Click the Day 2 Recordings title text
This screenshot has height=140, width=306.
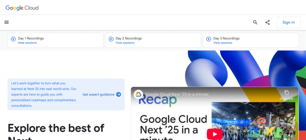128,38
